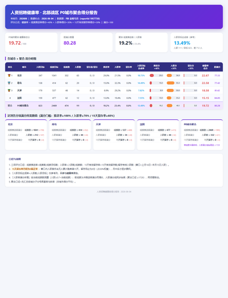Screen dimensions: 228x298
Task: Click the 达到各分项满分所需数值 section heading
Action: [x=61, y=116]
